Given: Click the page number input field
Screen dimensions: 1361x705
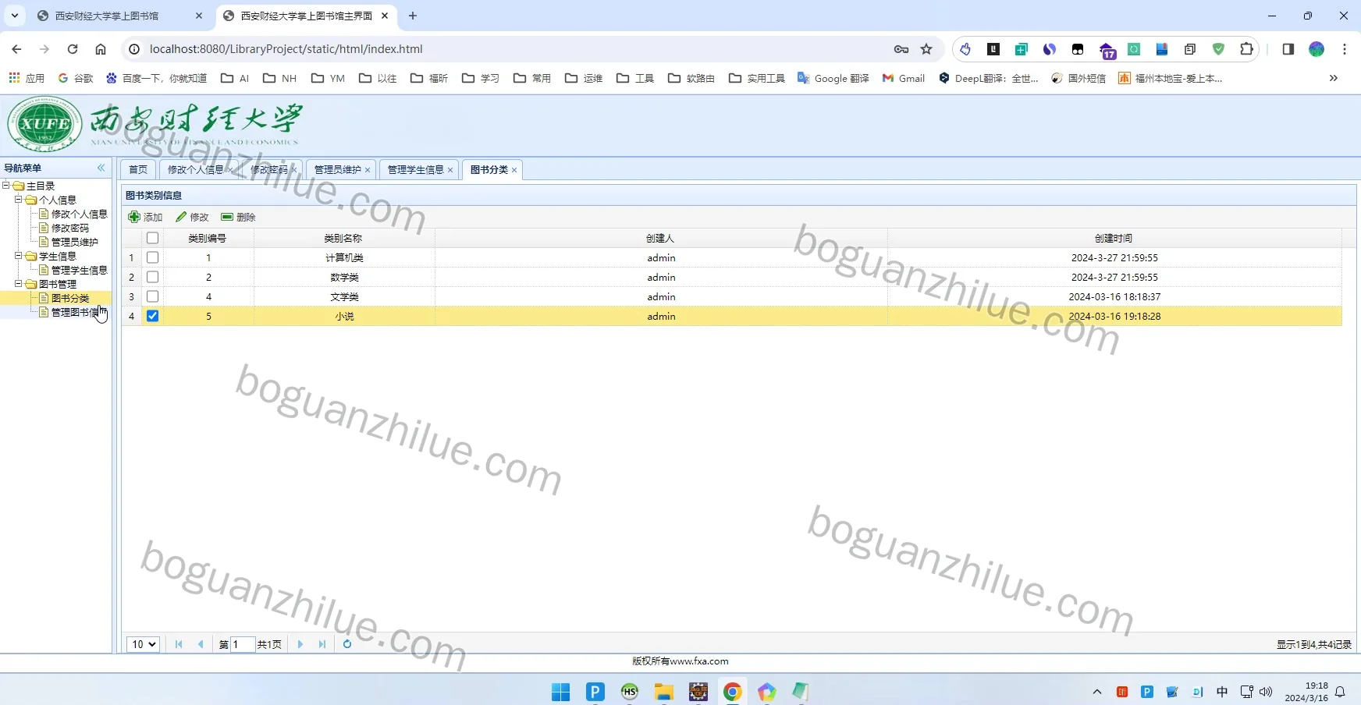Looking at the screenshot, I should (243, 644).
